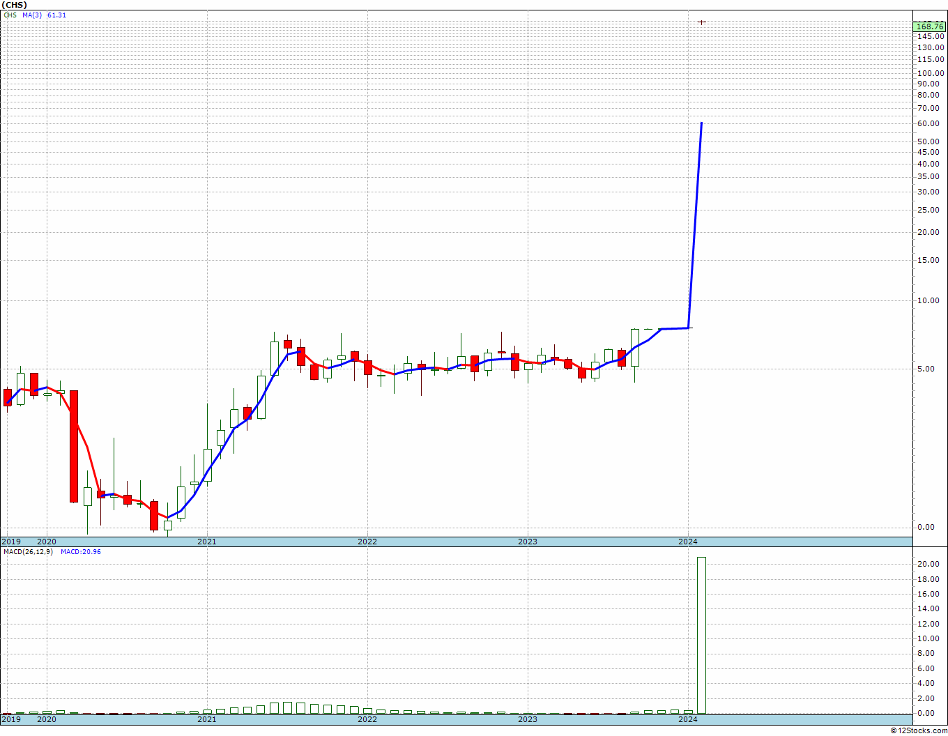
Task: Select the 2023 marker on price chart axis
Action: [528, 542]
